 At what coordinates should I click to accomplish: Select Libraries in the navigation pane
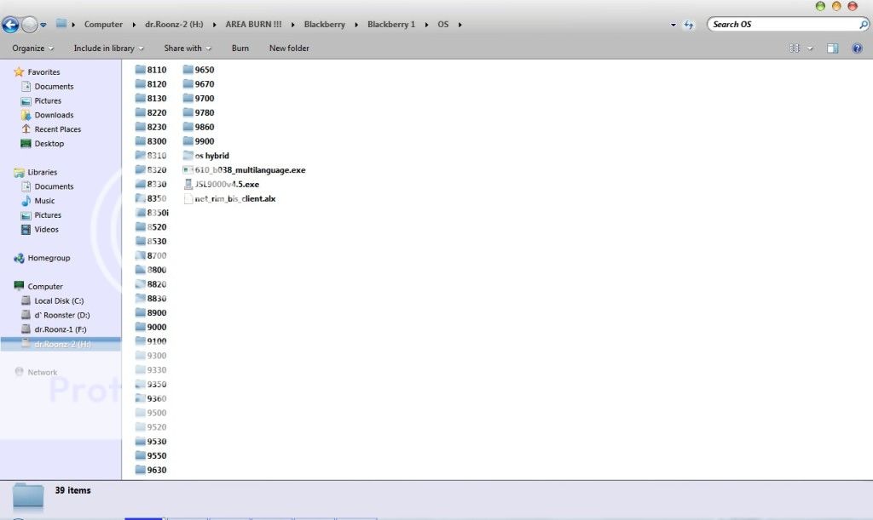43,172
